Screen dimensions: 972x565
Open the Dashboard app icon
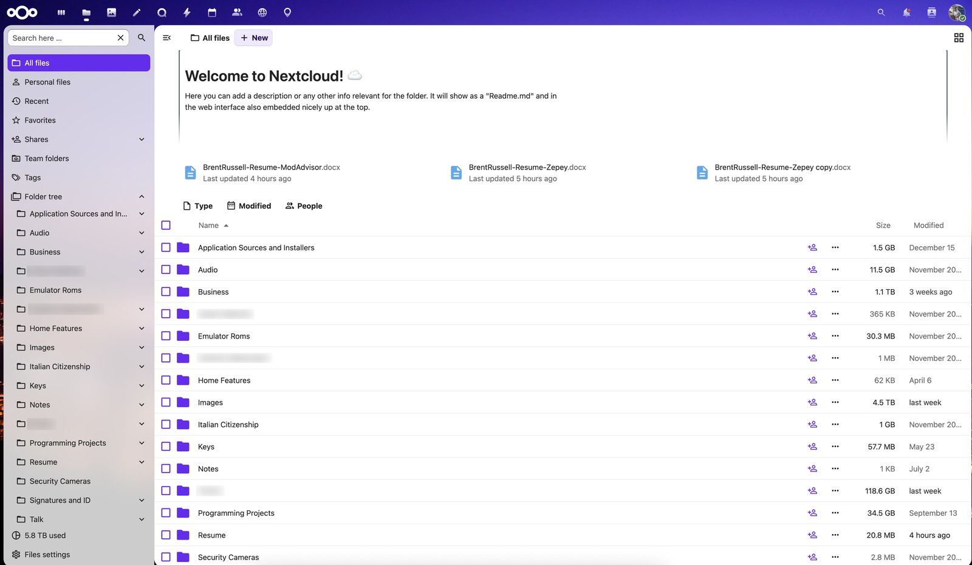pos(61,12)
